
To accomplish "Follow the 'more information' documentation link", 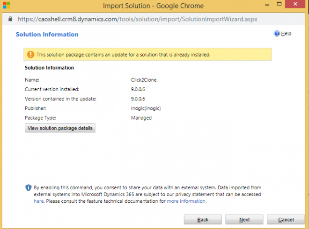I will click(x=186, y=201).
